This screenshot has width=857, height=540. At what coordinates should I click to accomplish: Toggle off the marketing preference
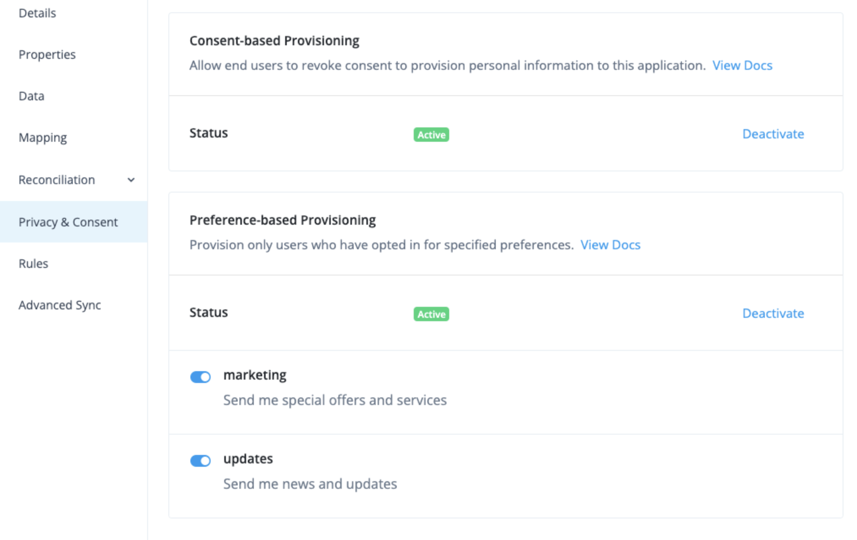(x=200, y=377)
